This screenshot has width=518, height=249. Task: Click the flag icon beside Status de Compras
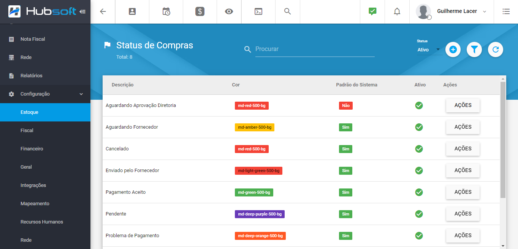pos(108,45)
